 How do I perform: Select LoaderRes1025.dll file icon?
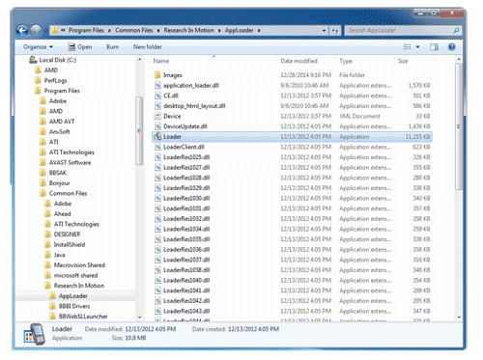click(157, 157)
